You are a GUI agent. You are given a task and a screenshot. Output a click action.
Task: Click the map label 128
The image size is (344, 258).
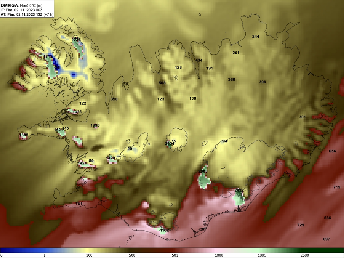click(178, 67)
